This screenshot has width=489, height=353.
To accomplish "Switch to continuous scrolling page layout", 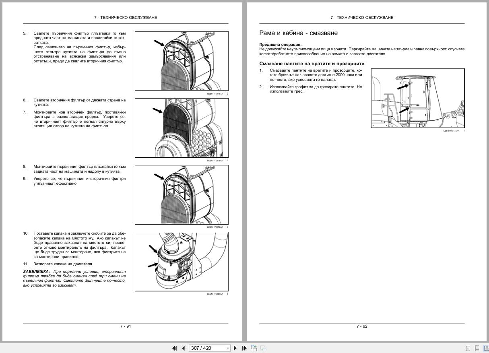I will click(x=477, y=348).
